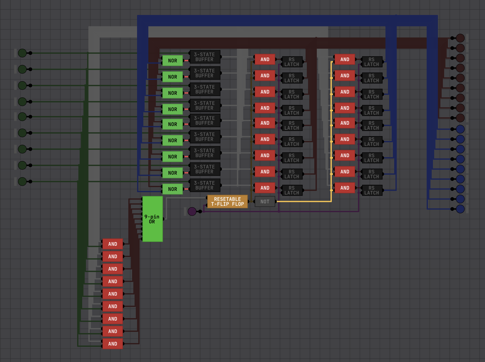This screenshot has width=485, height=362.
Task: Select the 9-pin OR chip
Action: click(152, 219)
